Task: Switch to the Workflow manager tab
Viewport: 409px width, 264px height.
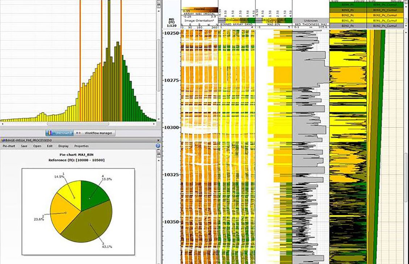Action: pos(95,133)
